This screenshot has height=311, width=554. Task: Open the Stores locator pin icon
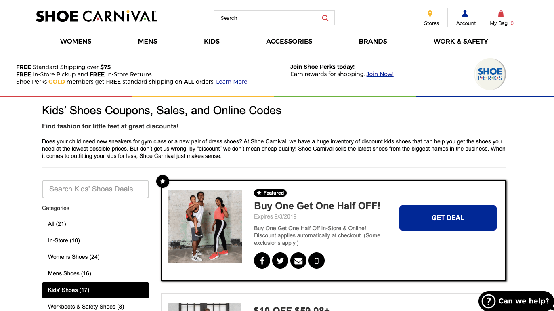click(x=430, y=13)
